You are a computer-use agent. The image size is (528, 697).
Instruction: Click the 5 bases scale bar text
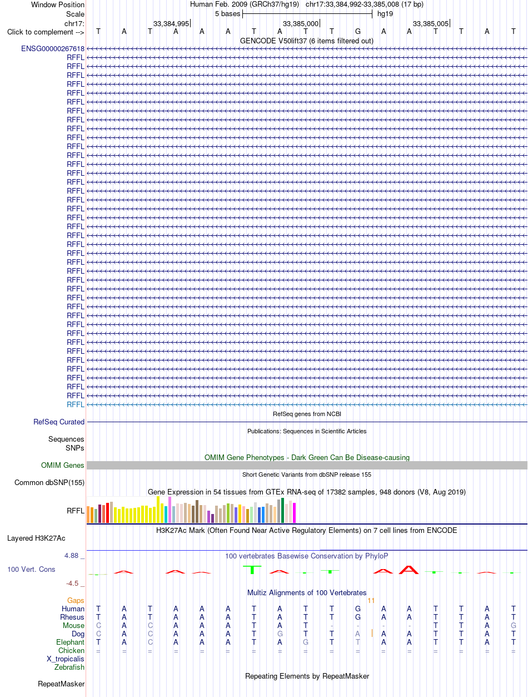click(x=227, y=13)
